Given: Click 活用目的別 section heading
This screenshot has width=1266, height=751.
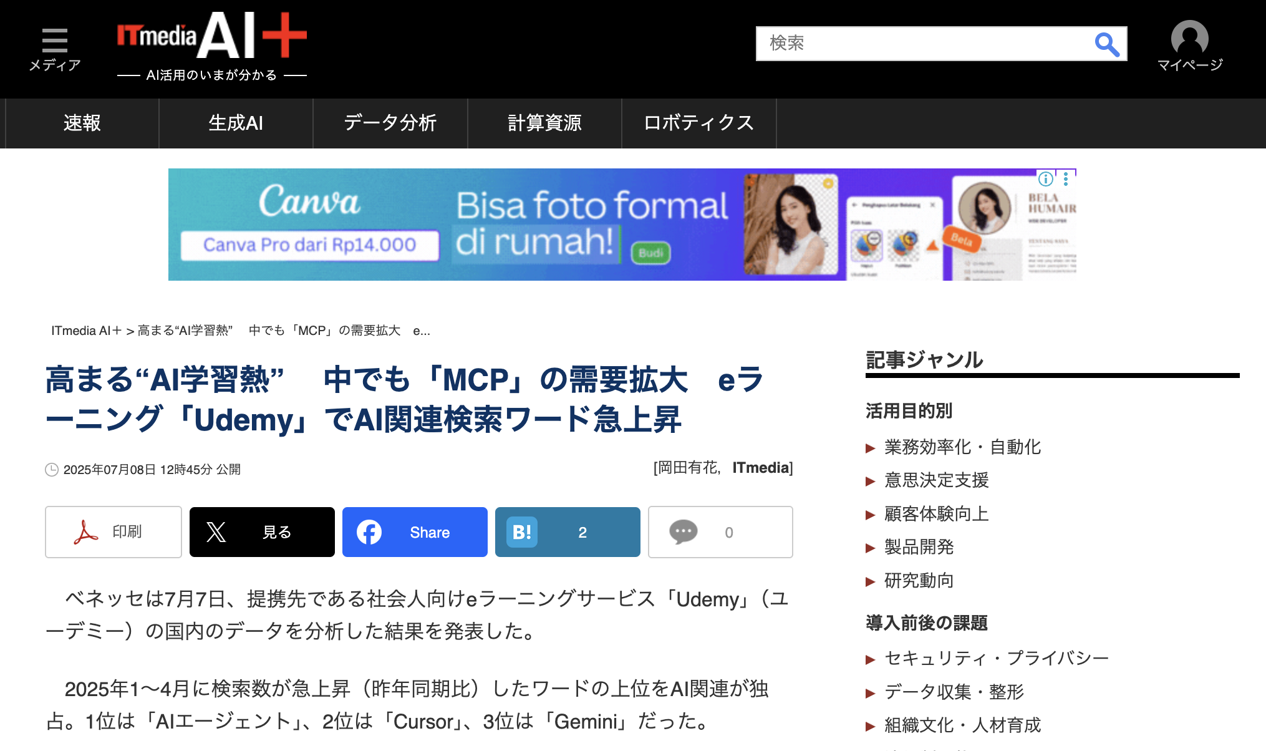Looking at the screenshot, I should click(909, 411).
